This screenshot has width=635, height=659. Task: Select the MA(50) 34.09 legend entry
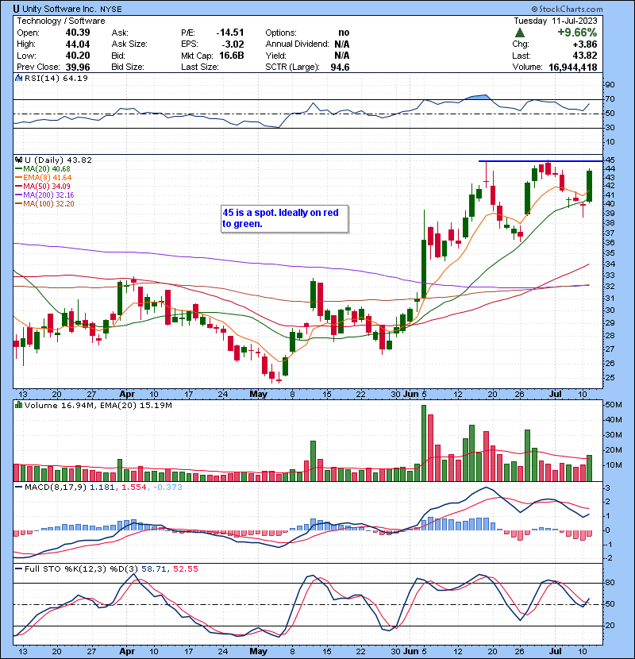[x=43, y=186]
